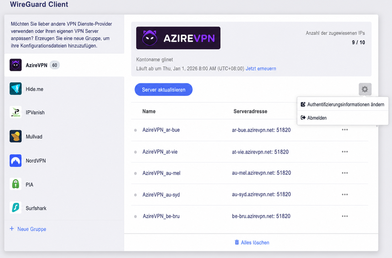
Task: Click the 60 server count badge
Action: (x=55, y=65)
